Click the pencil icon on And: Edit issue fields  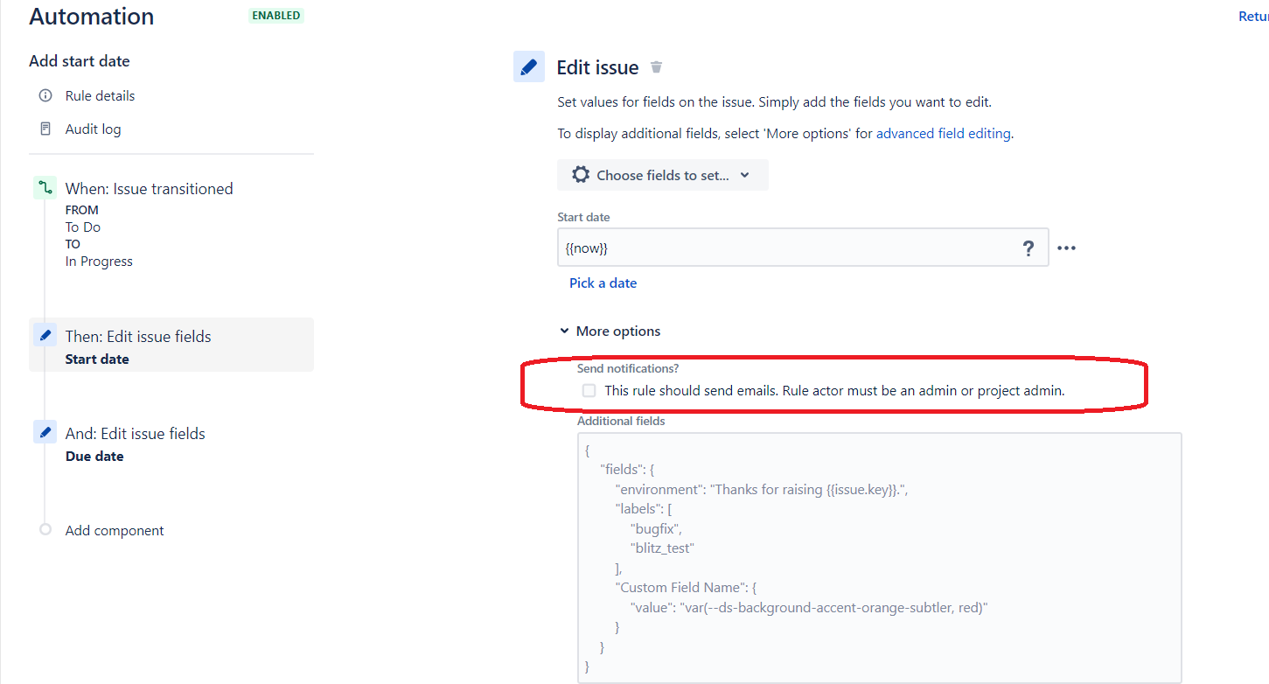tap(45, 431)
